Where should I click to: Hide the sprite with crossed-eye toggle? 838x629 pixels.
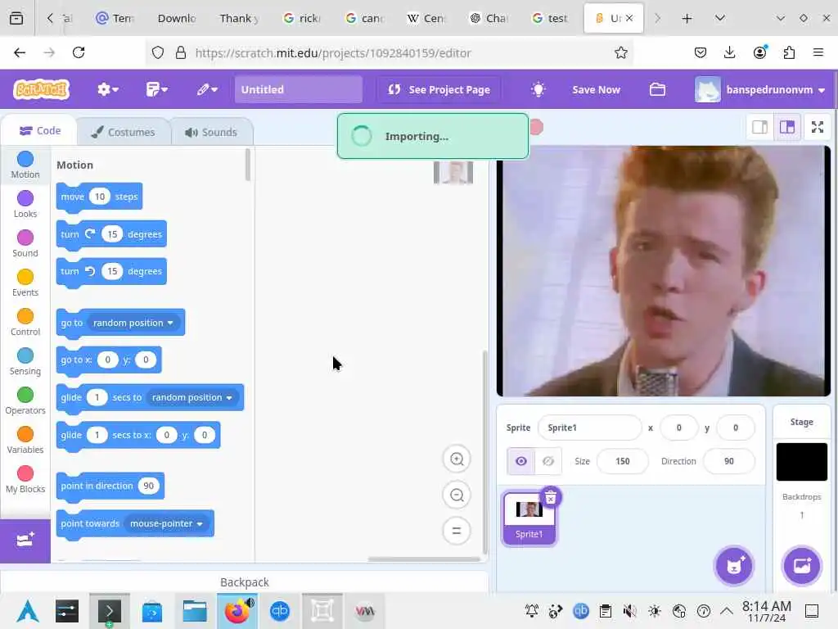(x=548, y=461)
